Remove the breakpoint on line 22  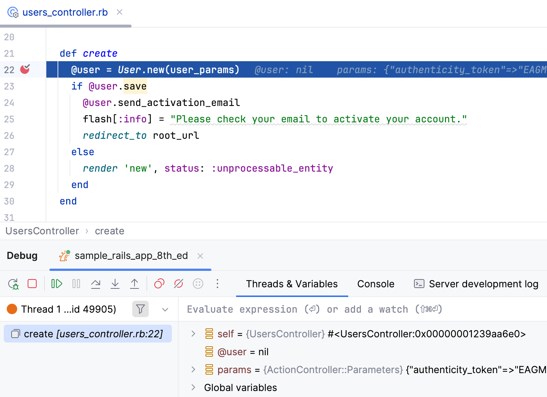[25, 69]
